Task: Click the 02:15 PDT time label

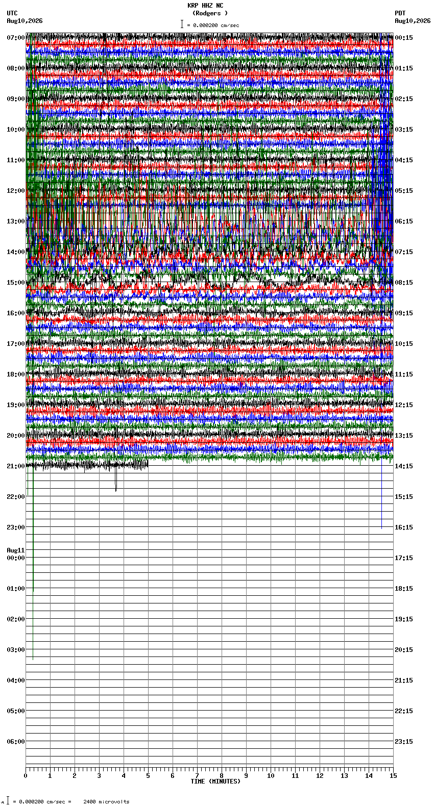Action: (x=404, y=99)
